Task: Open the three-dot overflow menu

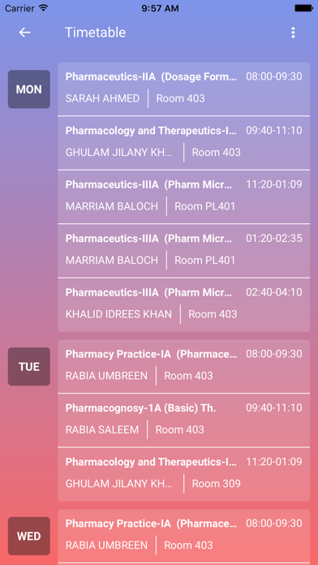Action: [x=293, y=32]
